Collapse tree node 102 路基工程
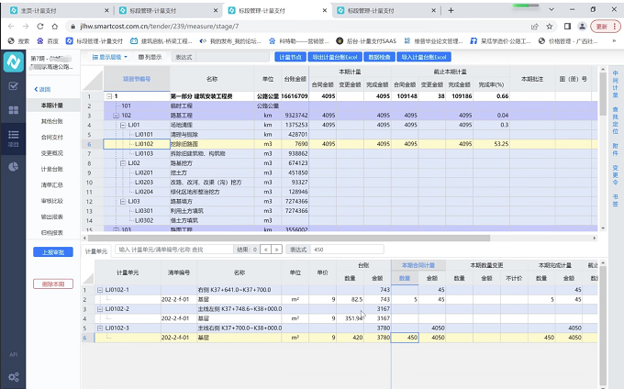Viewport: 624px width, 389px height. point(117,116)
